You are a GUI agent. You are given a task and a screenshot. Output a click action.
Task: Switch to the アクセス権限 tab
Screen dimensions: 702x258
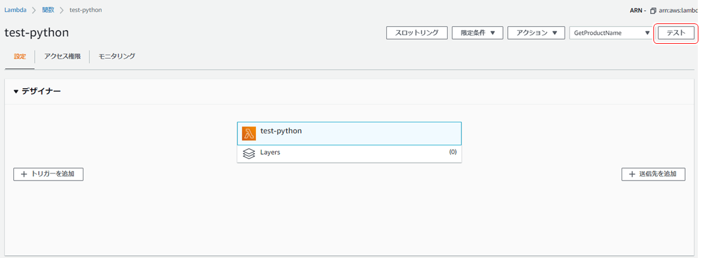62,56
